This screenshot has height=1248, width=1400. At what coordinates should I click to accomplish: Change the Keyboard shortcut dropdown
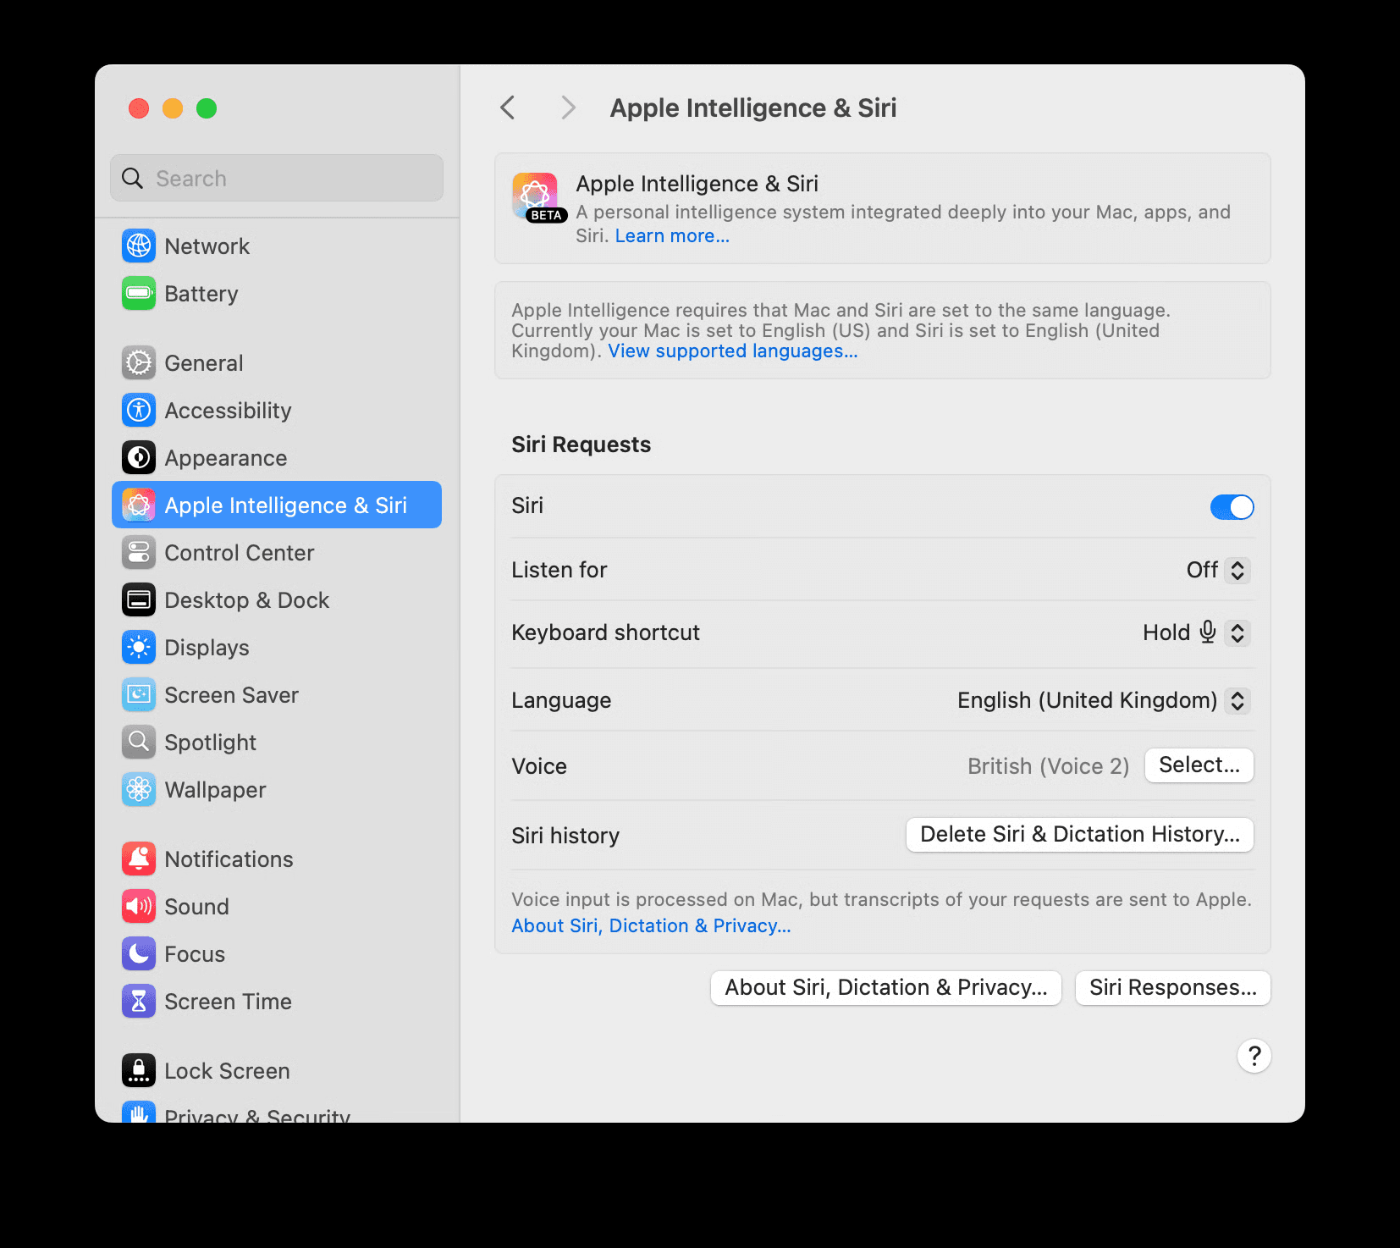point(1237,632)
